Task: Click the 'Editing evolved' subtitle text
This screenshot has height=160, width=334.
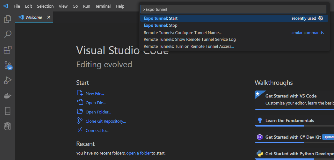Action: tap(104, 64)
